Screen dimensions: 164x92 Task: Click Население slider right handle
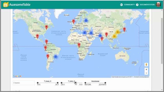pyautogui.click(x=105, y=83)
